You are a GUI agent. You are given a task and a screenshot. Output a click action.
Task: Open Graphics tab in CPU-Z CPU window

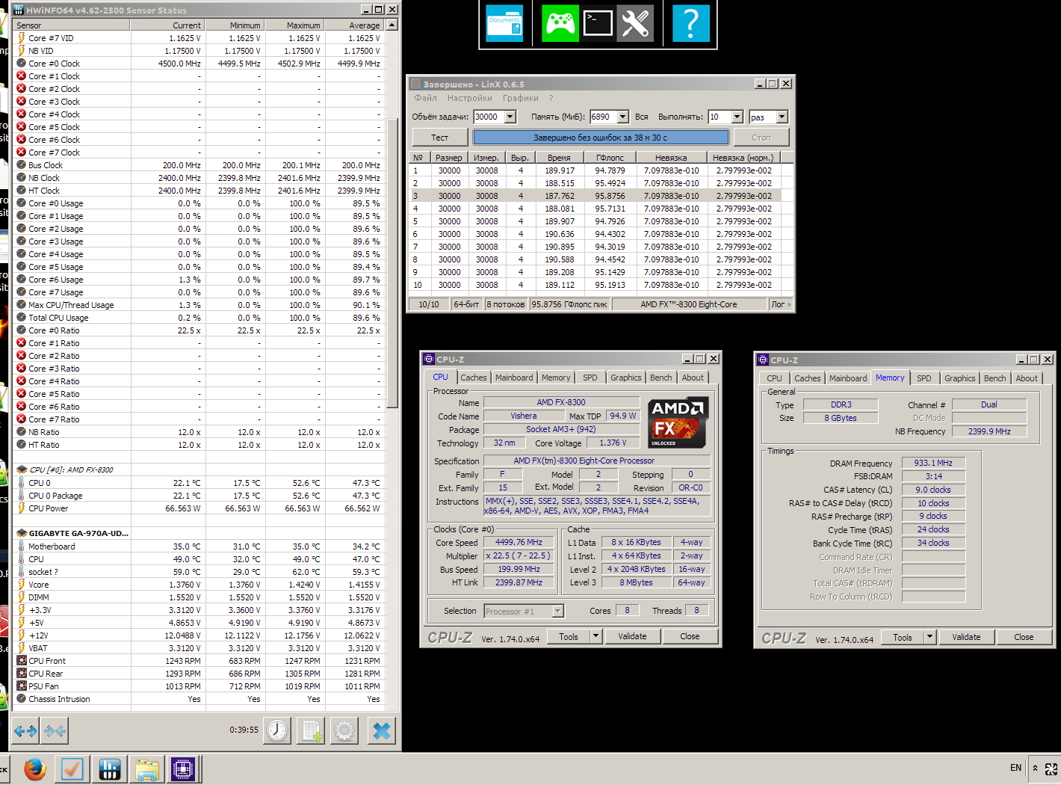[625, 378]
